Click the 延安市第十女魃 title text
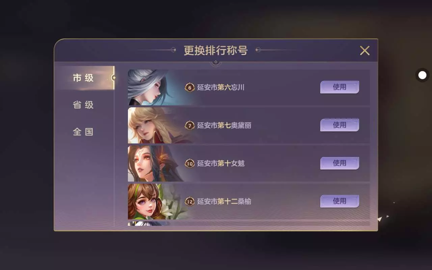The width and height of the screenshot is (432, 270). 221,164
